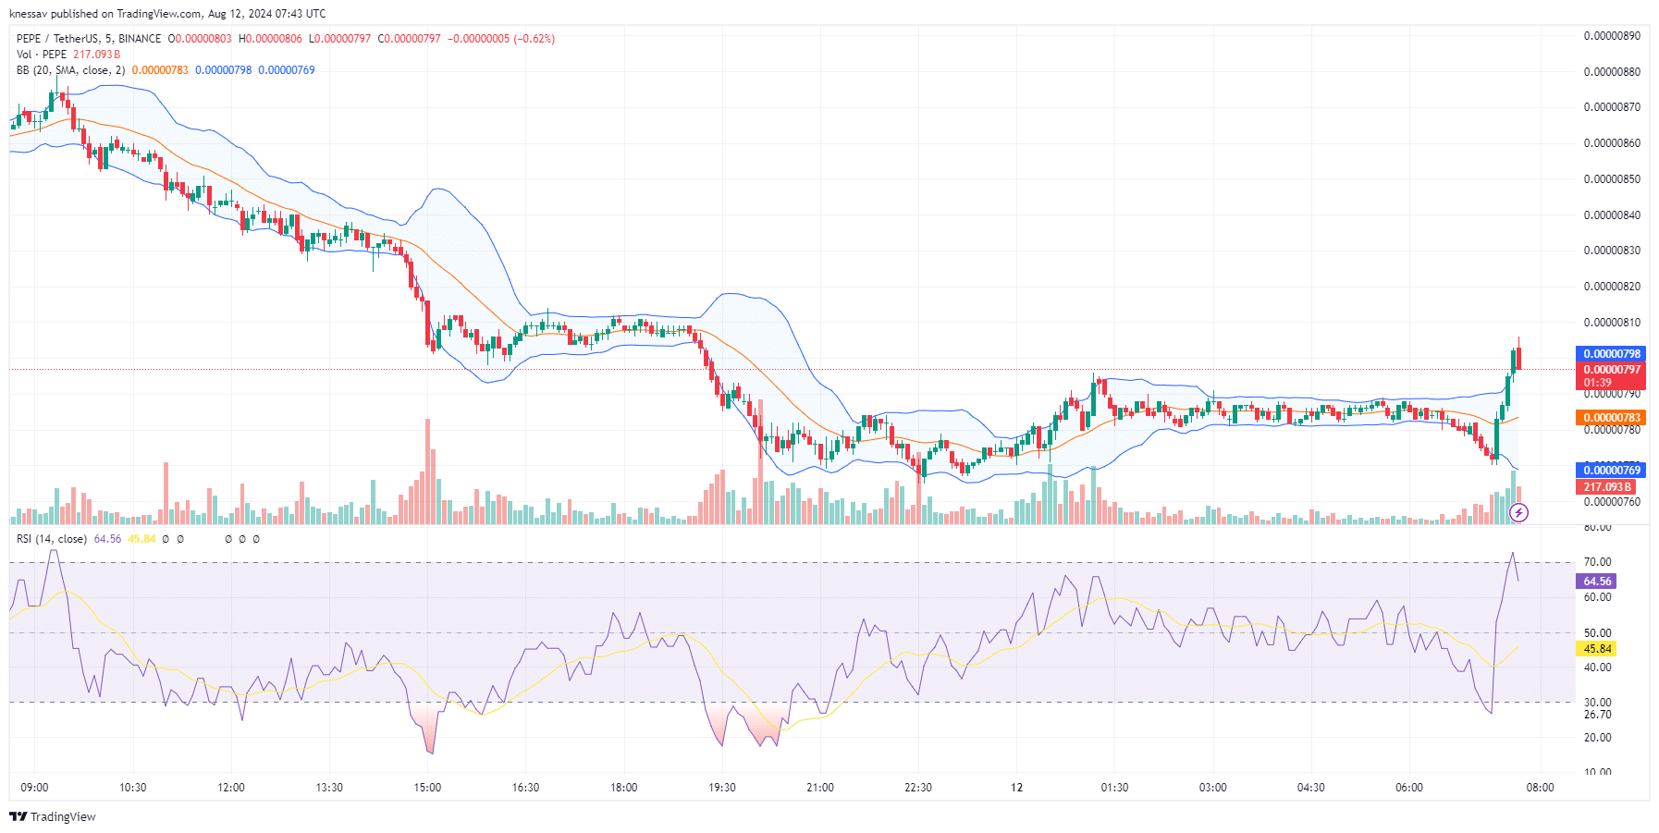The width and height of the screenshot is (1659, 833).
Task: Click the 0.00000820 price scale label
Action: [1613, 287]
